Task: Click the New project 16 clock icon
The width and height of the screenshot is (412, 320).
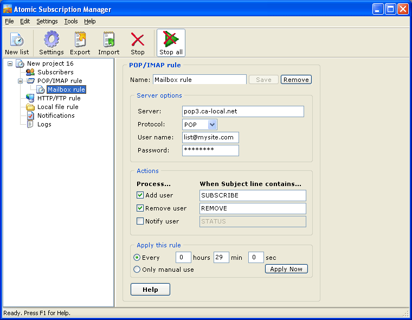Action: pyautogui.click(x=20, y=63)
